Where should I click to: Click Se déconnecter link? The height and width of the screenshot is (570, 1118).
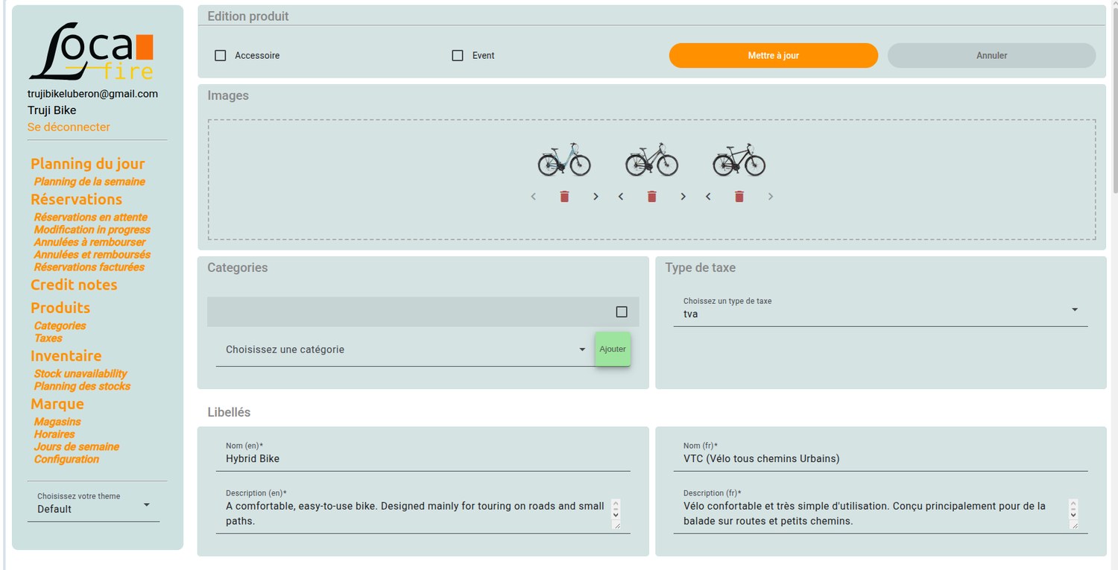69,127
